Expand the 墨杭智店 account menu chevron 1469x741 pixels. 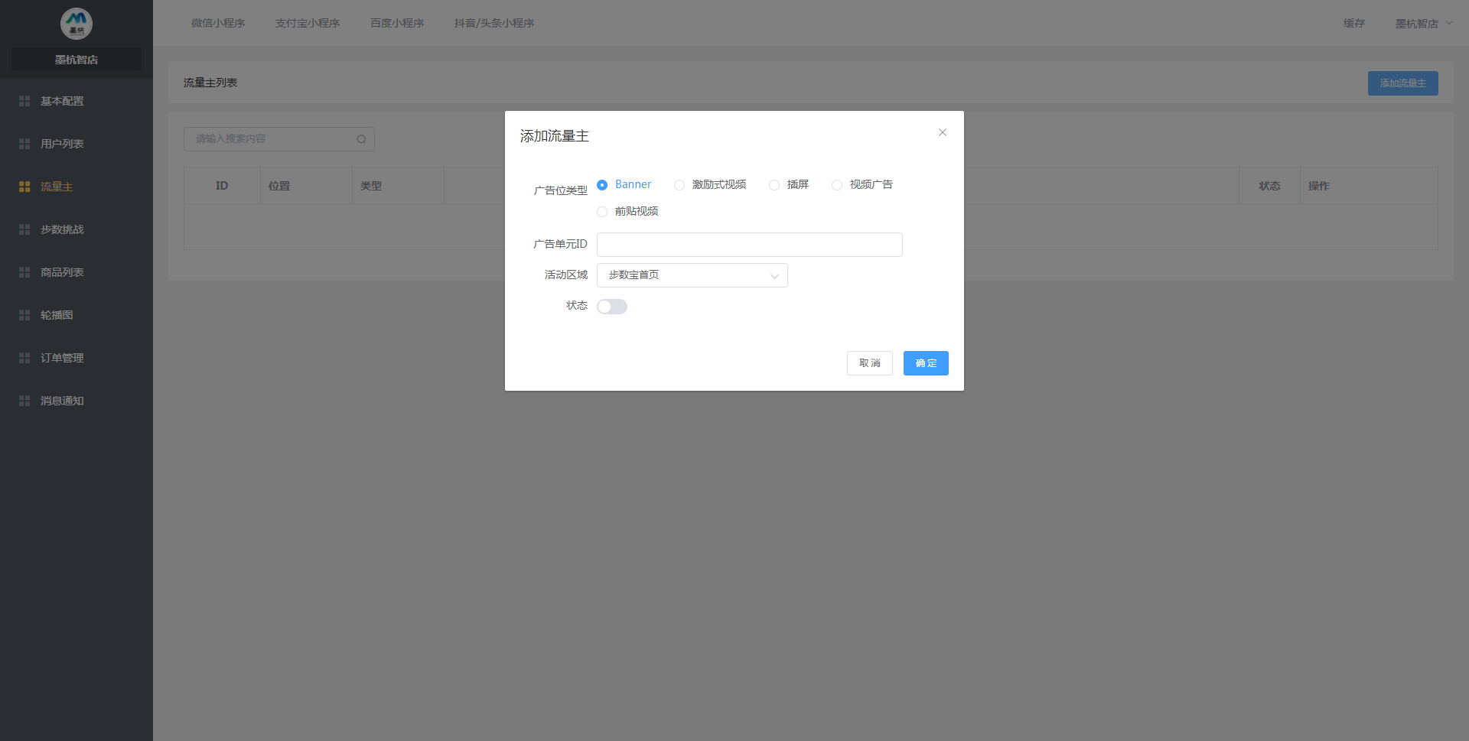pos(1449,23)
